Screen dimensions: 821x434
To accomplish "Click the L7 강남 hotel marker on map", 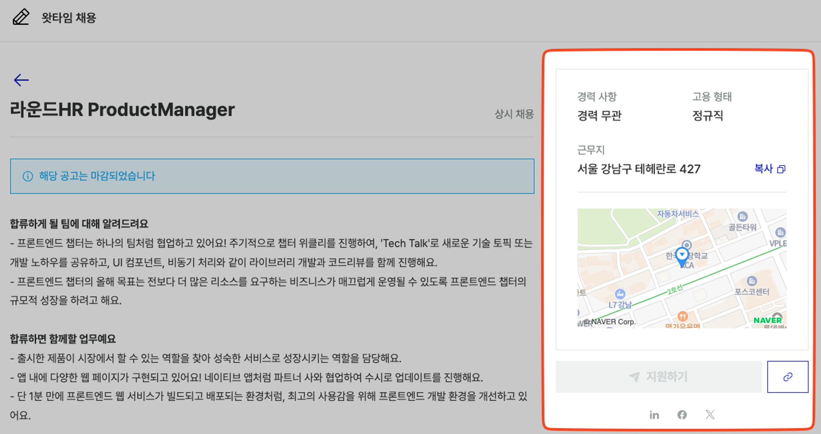I will tap(620, 294).
